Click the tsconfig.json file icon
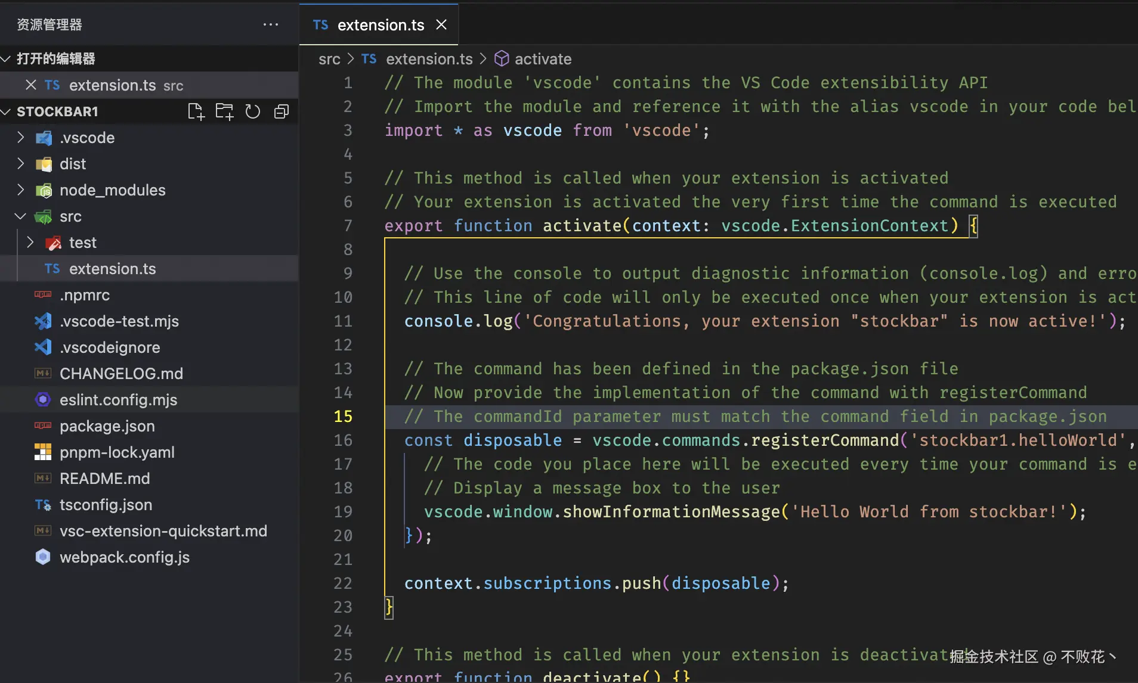 coord(43,505)
